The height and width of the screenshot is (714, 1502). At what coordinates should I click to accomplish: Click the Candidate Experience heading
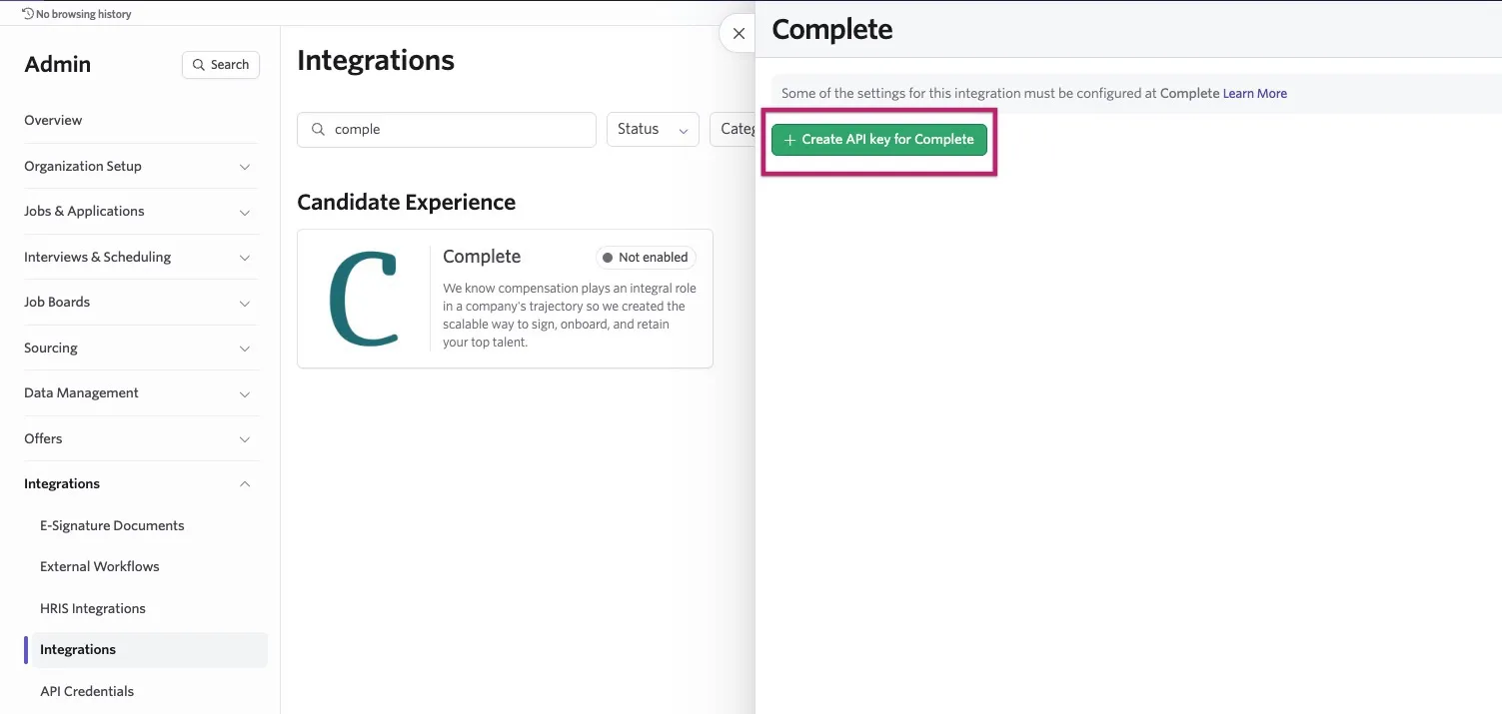tap(407, 202)
